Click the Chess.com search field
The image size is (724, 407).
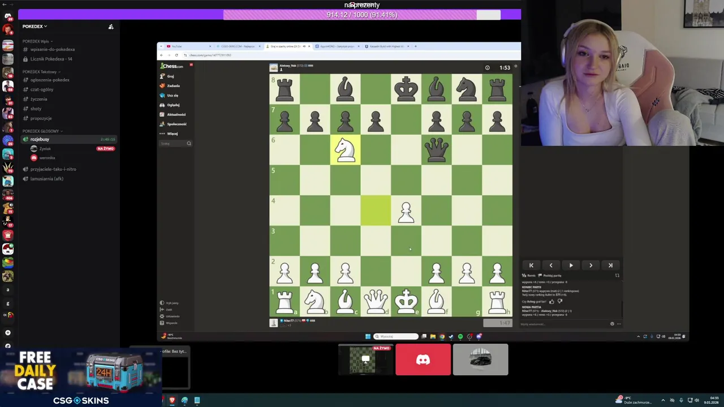pyautogui.click(x=176, y=144)
